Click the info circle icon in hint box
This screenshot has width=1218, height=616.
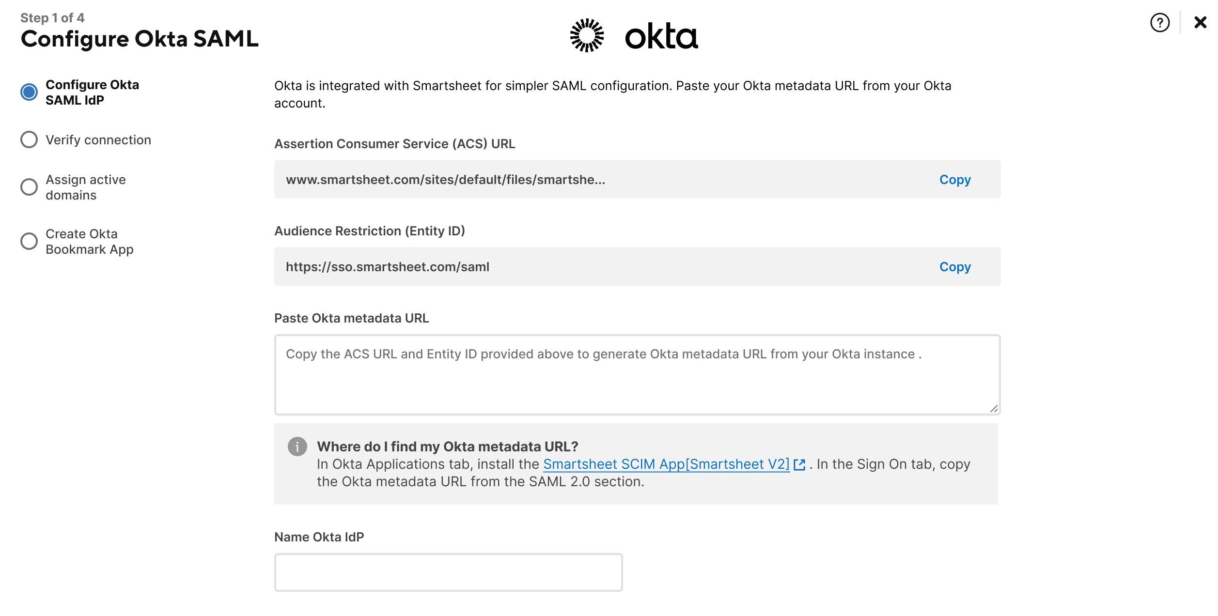[297, 446]
